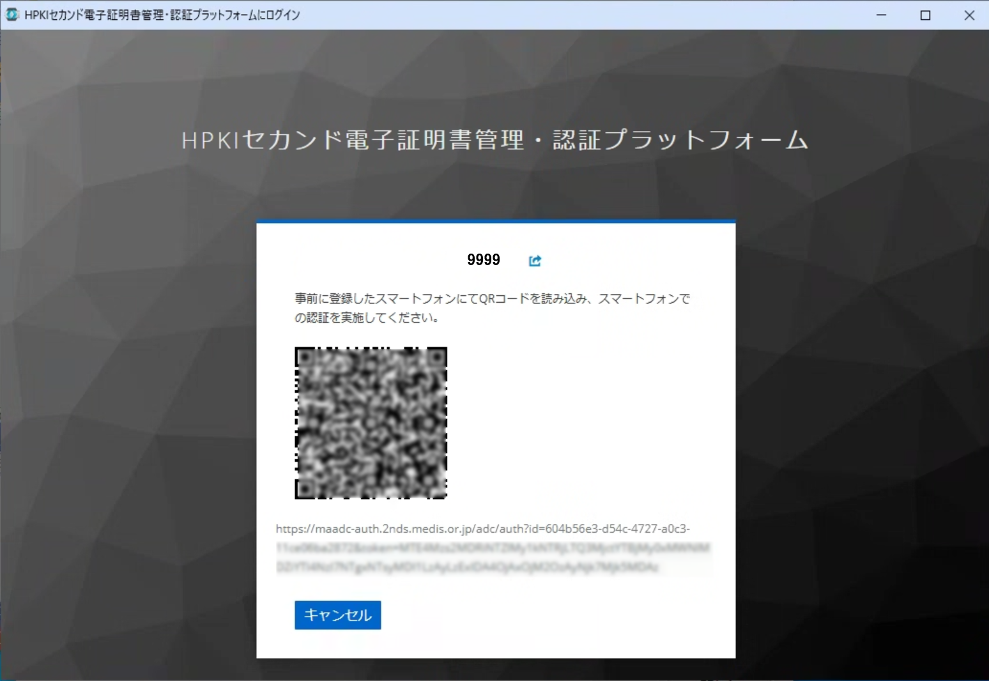This screenshot has width=989, height=681.
Task: Click the center of the QR code
Action: (x=371, y=423)
